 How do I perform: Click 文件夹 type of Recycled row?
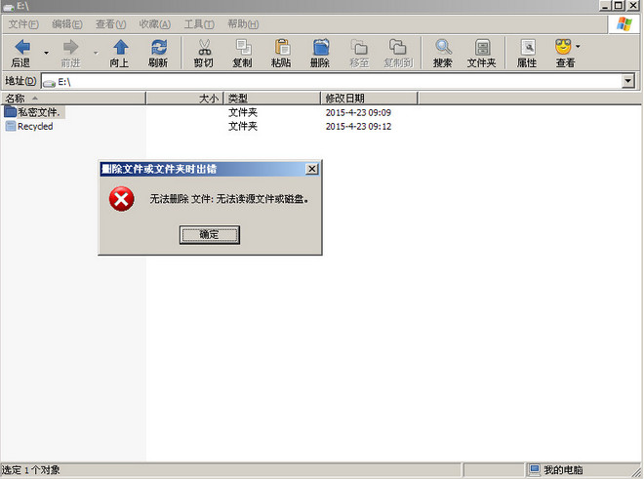(x=243, y=126)
